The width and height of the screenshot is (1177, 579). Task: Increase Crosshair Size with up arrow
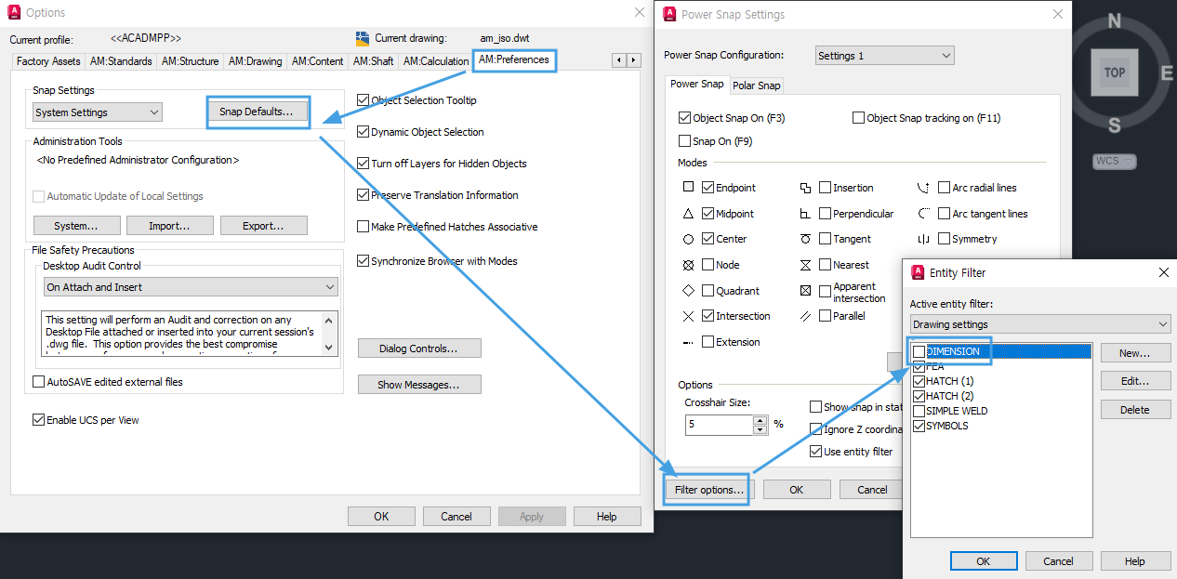760,420
